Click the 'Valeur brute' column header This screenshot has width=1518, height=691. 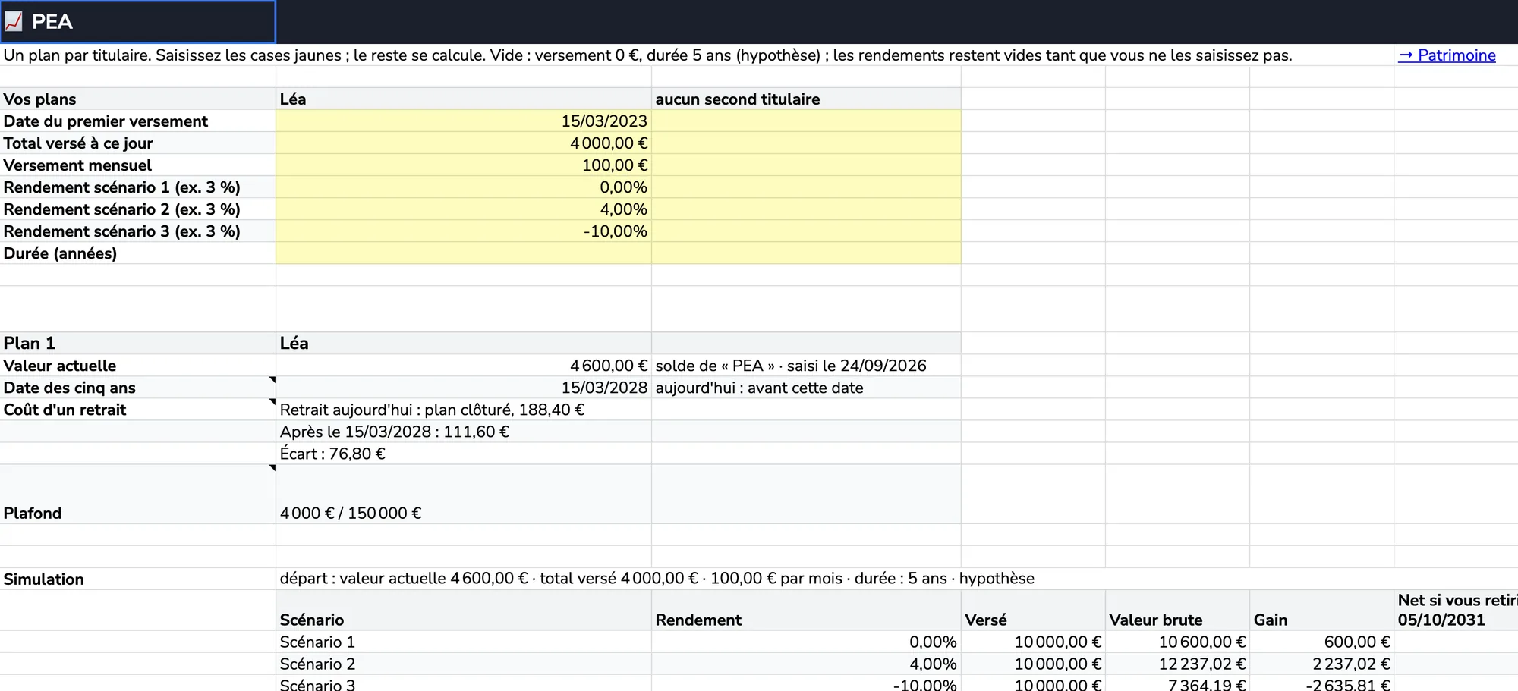[1177, 611]
